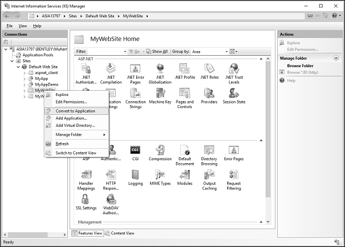This screenshot has width=345, height=247.
Task: Choose Explore in the context menu
Action: [x=76, y=95]
